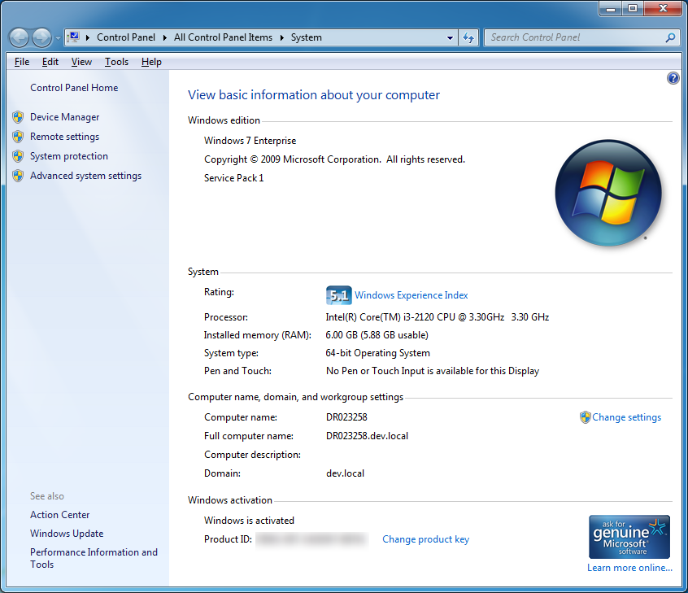
Task: Go to Control Panel Home
Action: coord(74,88)
